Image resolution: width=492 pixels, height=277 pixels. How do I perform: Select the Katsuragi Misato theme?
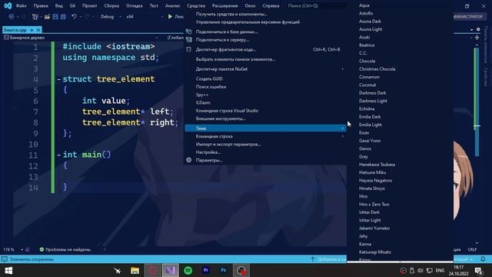click(375, 252)
